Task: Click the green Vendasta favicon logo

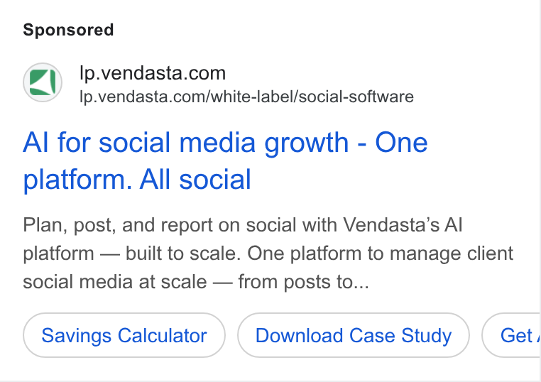Action: point(43,82)
